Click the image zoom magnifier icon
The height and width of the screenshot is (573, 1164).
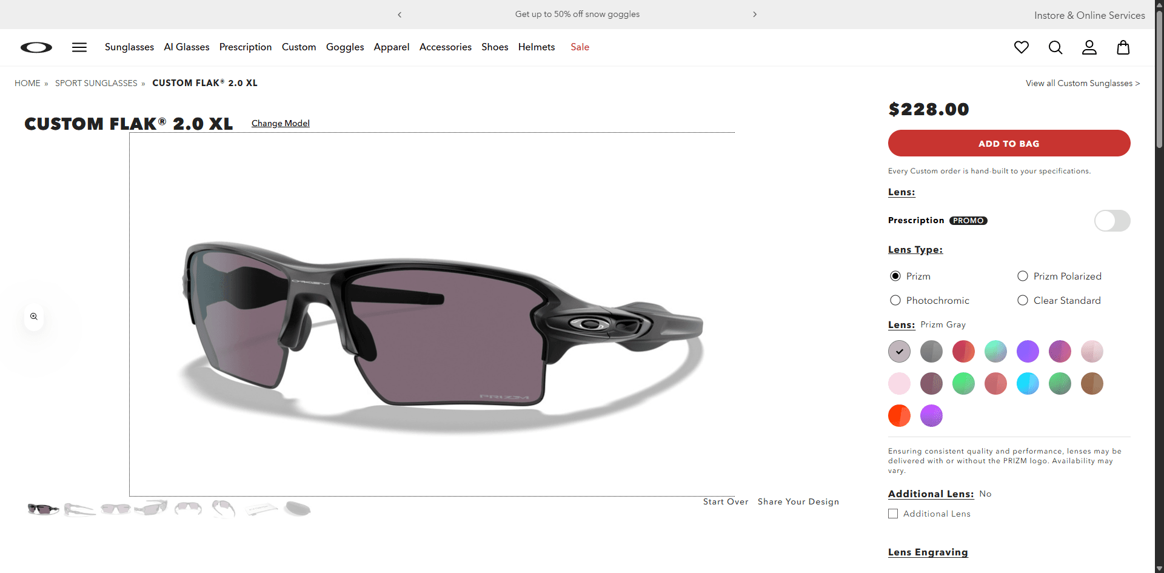(x=34, y=317)
